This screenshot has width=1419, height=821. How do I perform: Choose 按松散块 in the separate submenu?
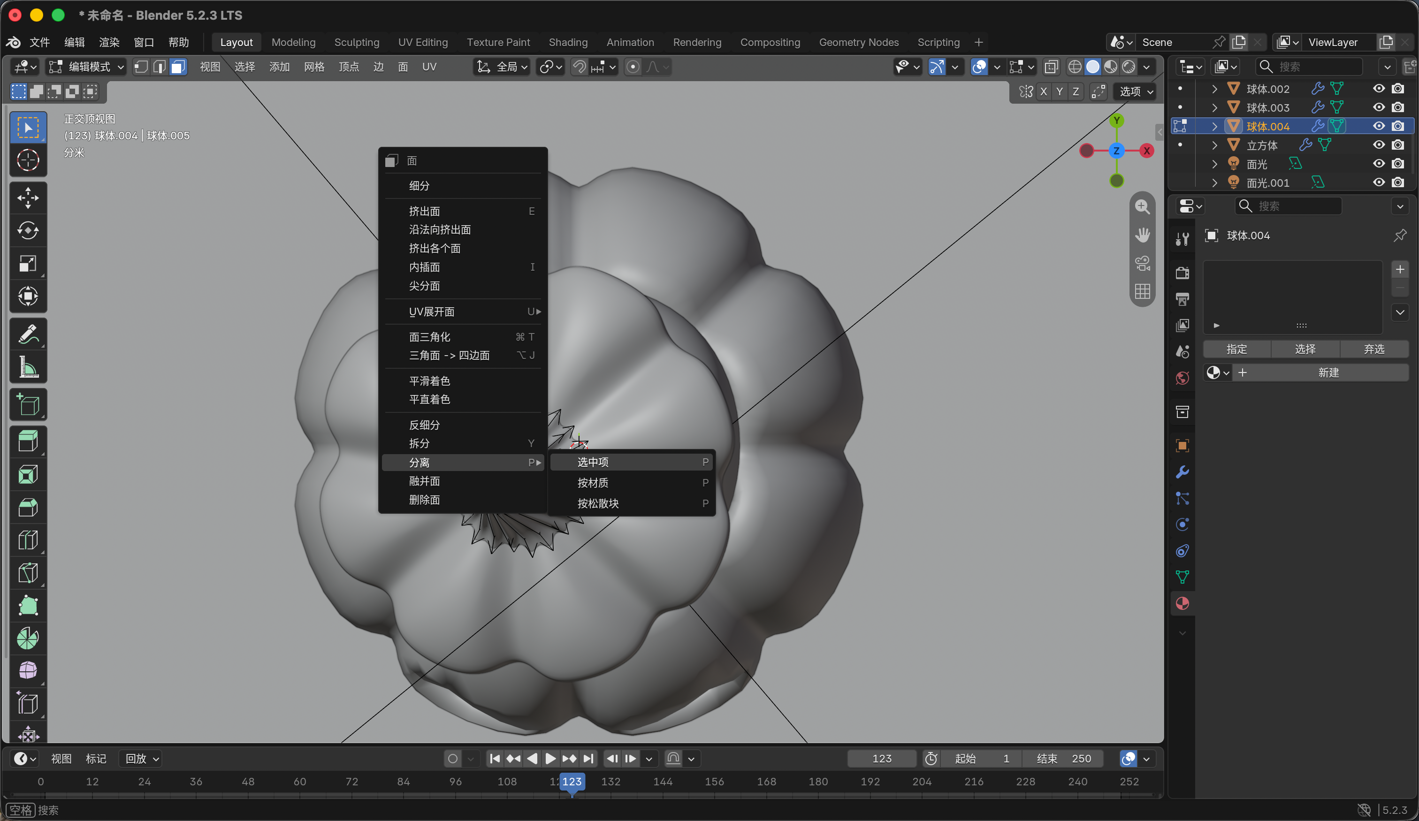[x=632, y=503]
